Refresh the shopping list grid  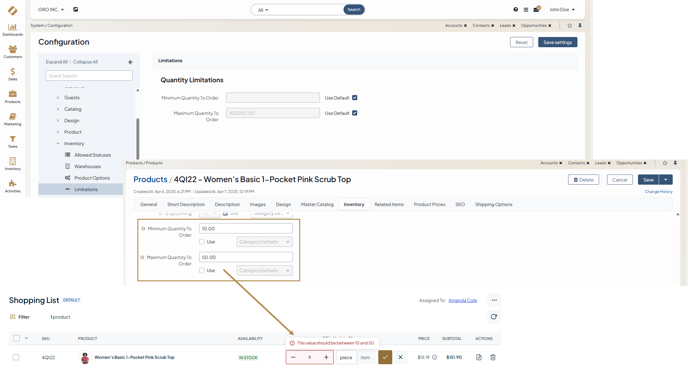[494, 317]
